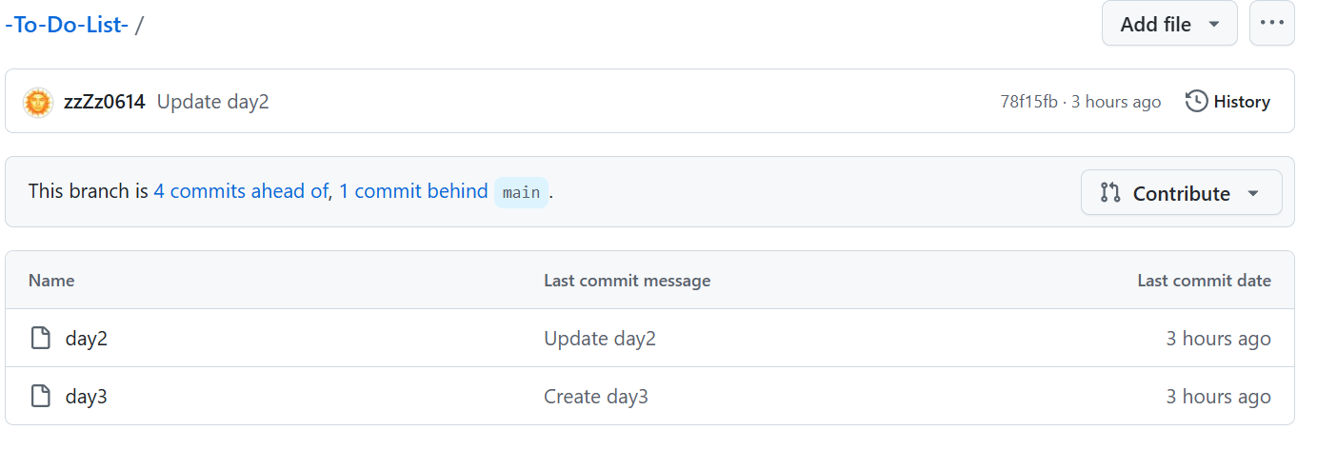Open the 'Update day2' message in day2 row

[x=600, y=339]
